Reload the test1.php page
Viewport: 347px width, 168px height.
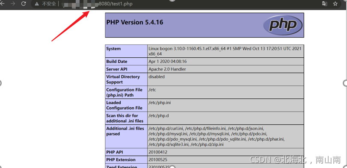24,3
